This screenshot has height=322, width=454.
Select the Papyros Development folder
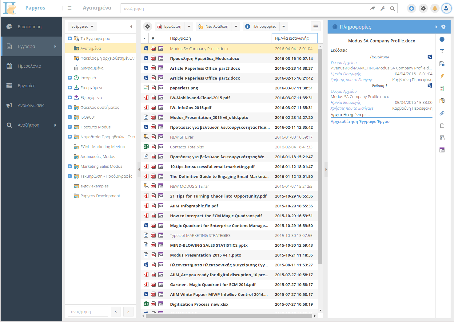point(101,196)
